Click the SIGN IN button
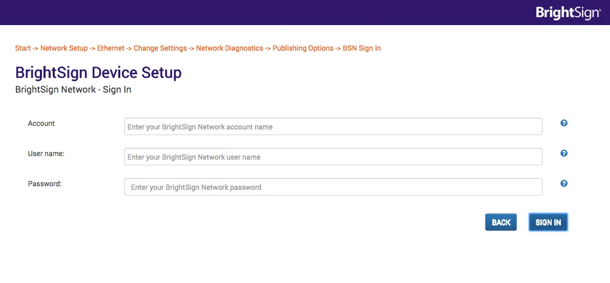This screenshot has height=283, width=610. pyautogui.click(x=548, y=223)
